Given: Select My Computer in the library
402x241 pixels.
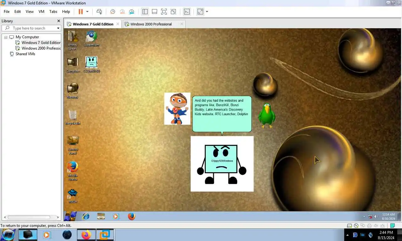Looking at the screenshot, I should [x=27, y=37].
